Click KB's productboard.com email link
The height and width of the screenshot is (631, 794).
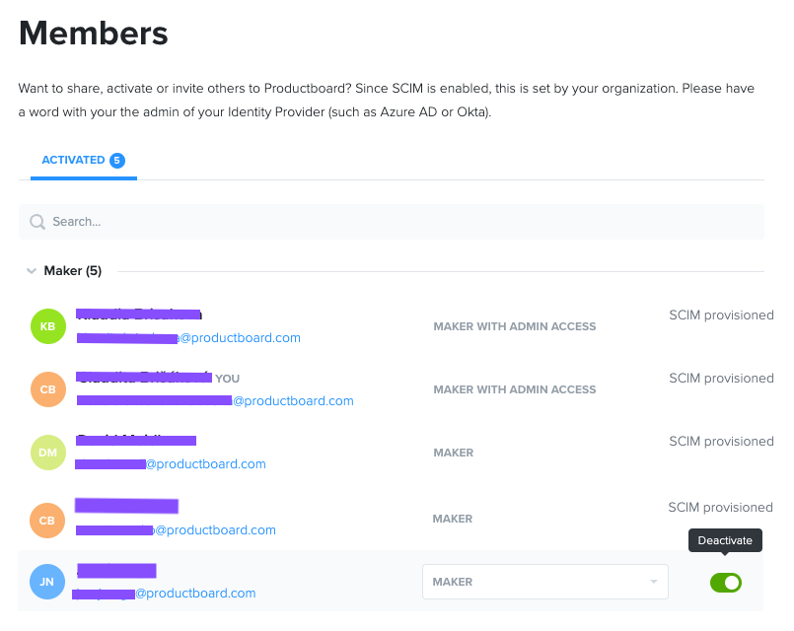point(188,338)
